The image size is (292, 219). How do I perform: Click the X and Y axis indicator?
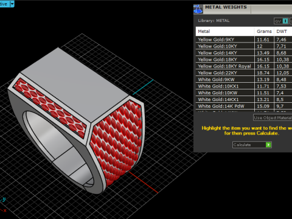coord(3,205)
